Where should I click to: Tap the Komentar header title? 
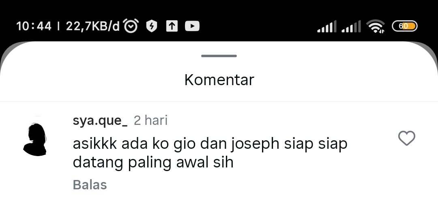pyautogui.click(x=219, y=80)
